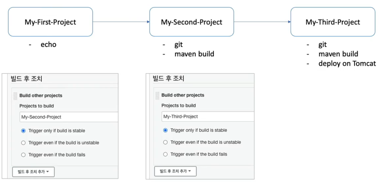The height and width of the screenshot is (184, 381).
Task: Click the 'deploy on Tomcat' list item
Action: coord(347,63)
